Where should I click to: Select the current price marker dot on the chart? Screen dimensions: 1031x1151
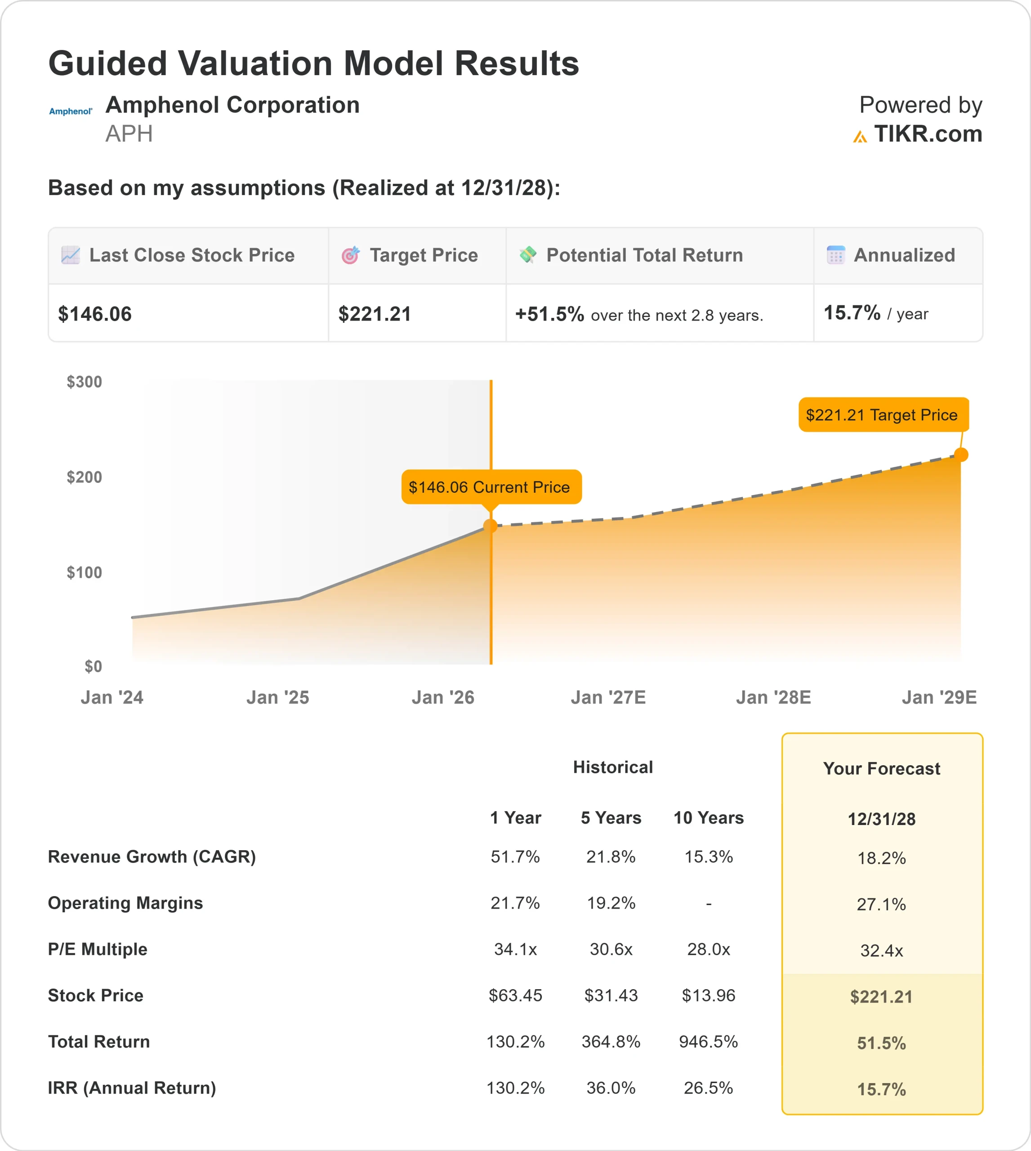[491, 525]
